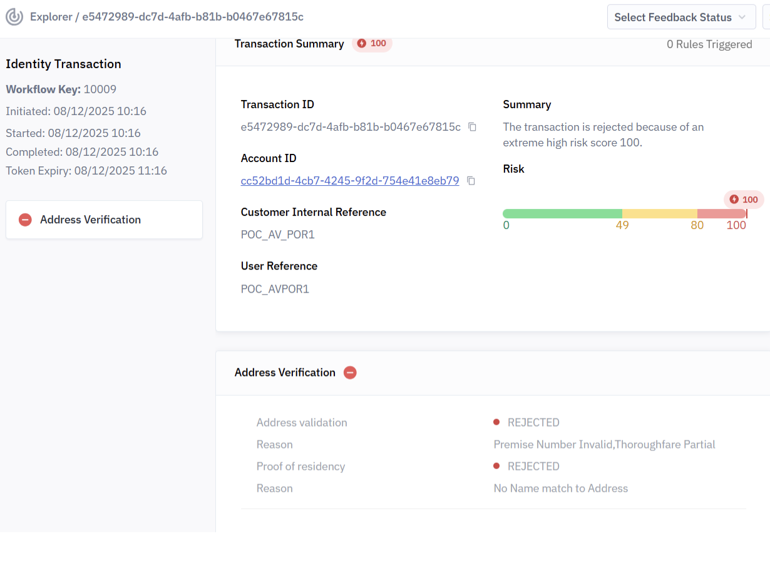Click risk badge 100 next to Transaction Summary
The image size is (770, 573).
(372, 44)
